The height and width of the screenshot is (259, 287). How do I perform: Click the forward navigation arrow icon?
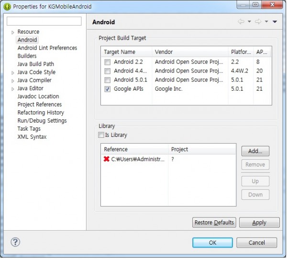click(x=258, y=21)
